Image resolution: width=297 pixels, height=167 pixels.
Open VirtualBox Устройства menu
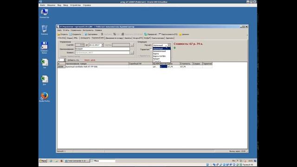(75, 5)
